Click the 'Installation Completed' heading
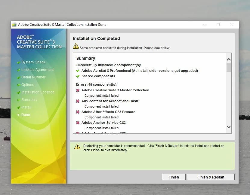Screen dimensions: 250x195 96,38
